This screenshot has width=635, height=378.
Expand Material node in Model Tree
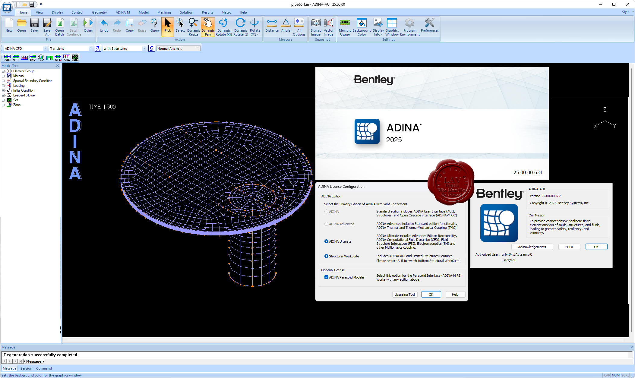tap(3, 76)
